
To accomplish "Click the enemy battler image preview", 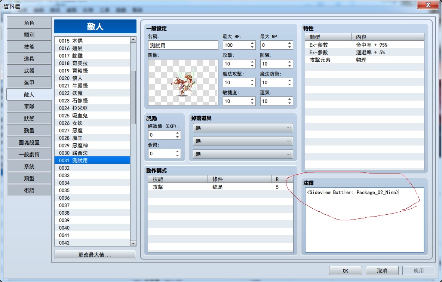I will 183,82.
